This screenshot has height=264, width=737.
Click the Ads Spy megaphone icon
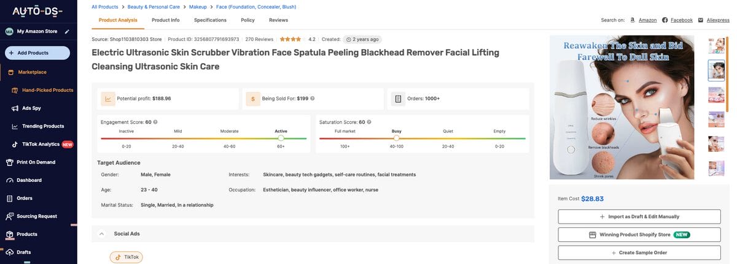15,108
